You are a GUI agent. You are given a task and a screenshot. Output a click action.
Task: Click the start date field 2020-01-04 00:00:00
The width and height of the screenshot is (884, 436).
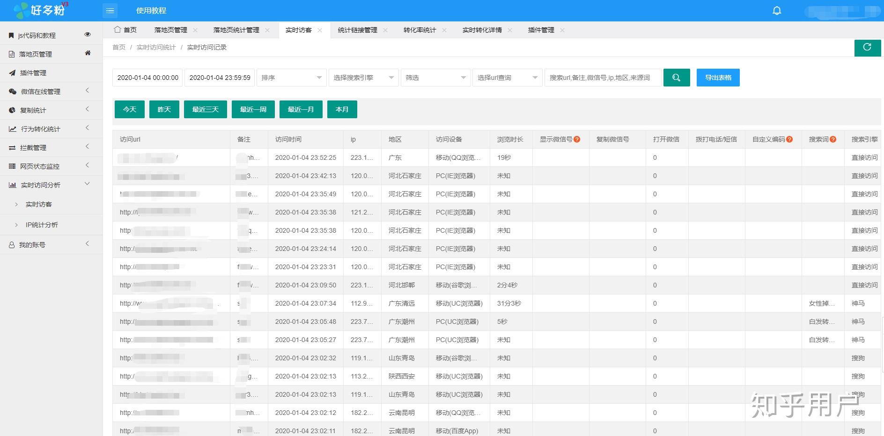(x=147, y=78)
